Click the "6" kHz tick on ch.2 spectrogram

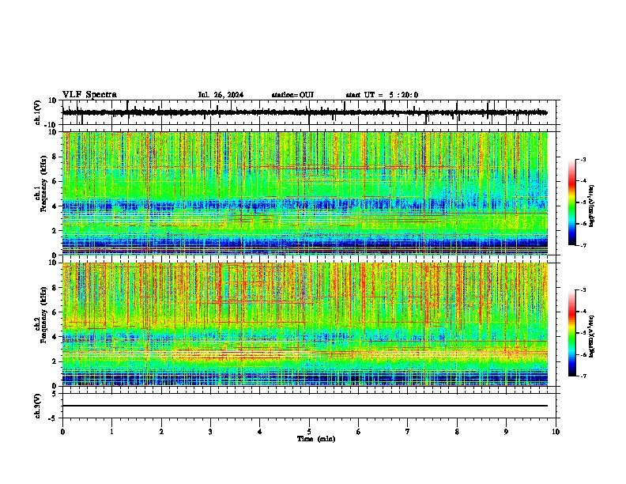point(55,312)
